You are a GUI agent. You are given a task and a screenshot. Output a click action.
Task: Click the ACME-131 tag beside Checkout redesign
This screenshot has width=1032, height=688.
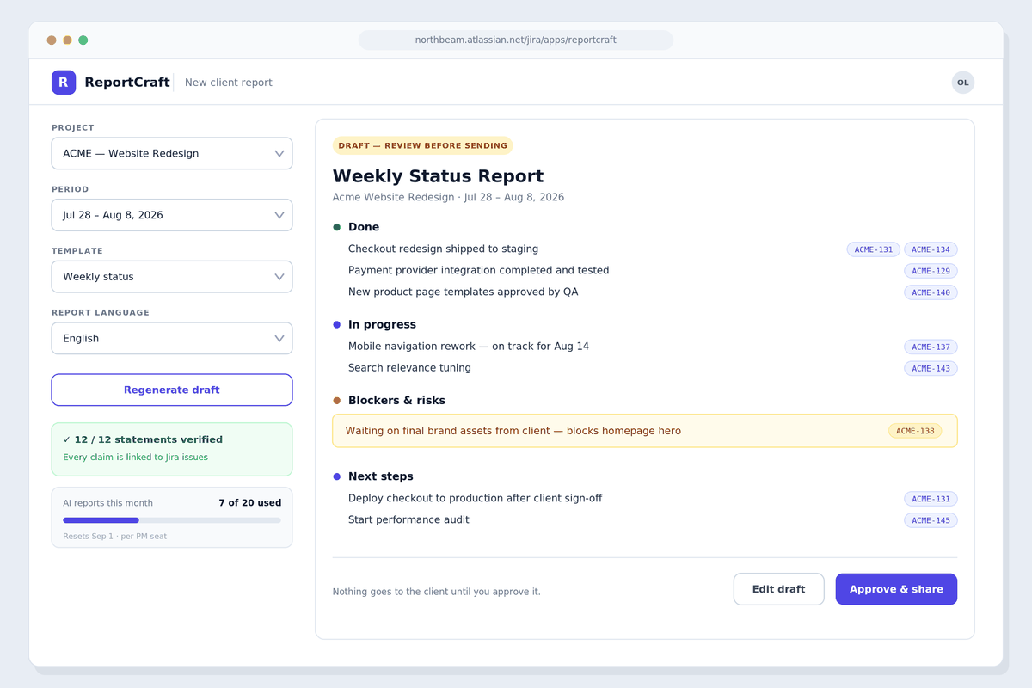pos(874,249)
